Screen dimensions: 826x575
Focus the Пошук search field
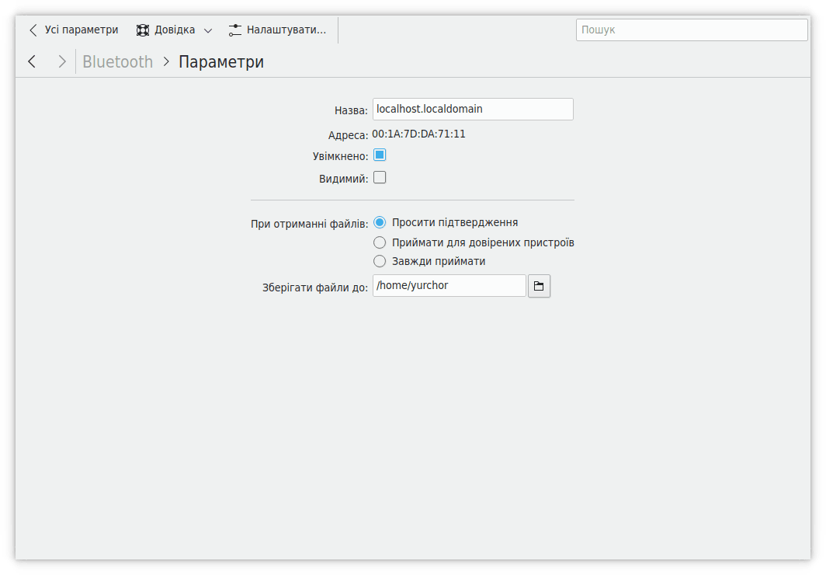click(x=691, y=30)
